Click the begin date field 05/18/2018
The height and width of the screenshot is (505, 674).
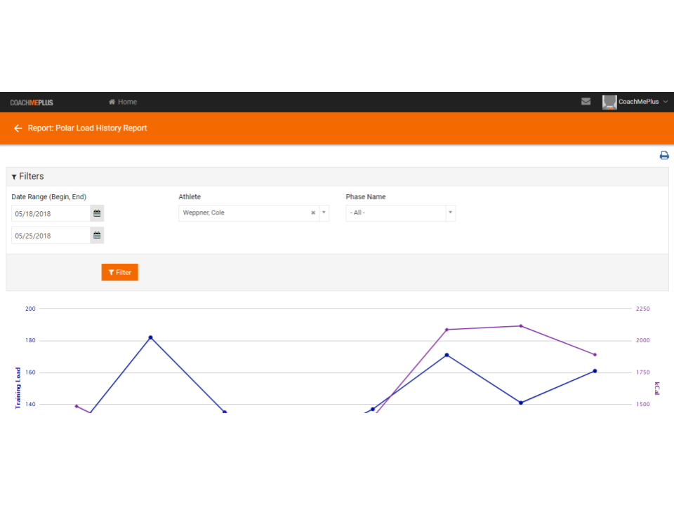[x=51, y=213]
